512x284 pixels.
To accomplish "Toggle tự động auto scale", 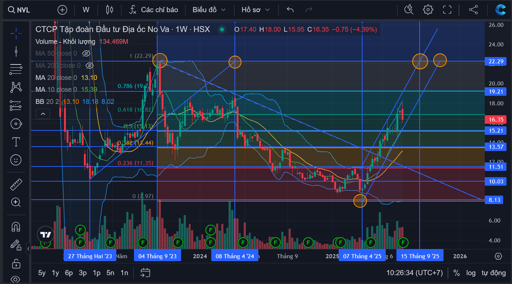I will pos(494,273).
